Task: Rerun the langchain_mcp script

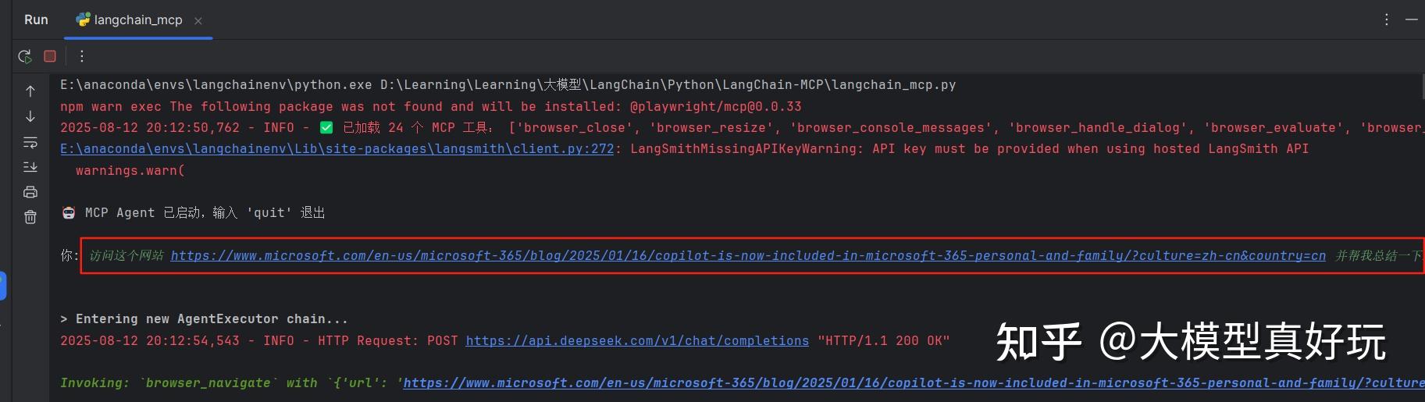Action: (x=25, y=56)
